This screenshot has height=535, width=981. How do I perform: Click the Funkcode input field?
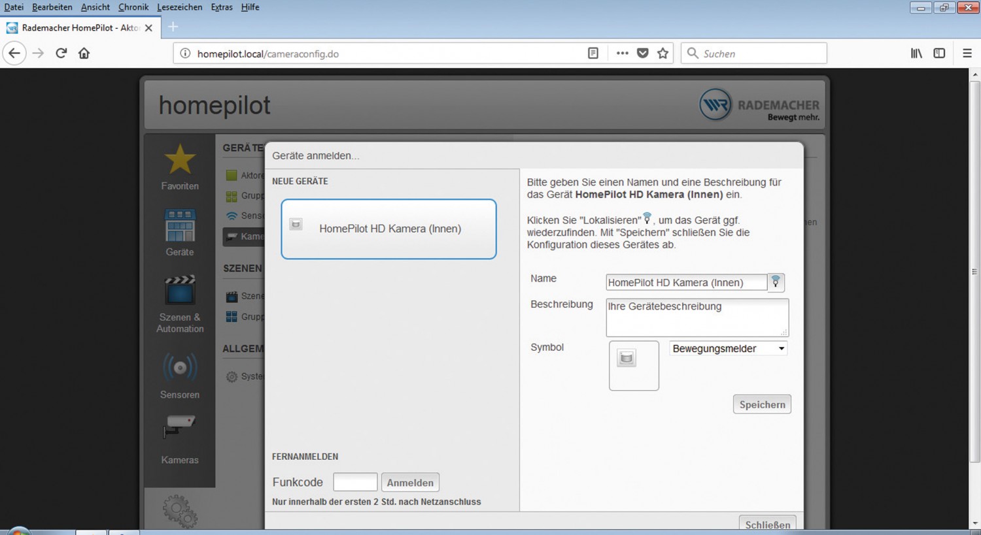point(355,482)
